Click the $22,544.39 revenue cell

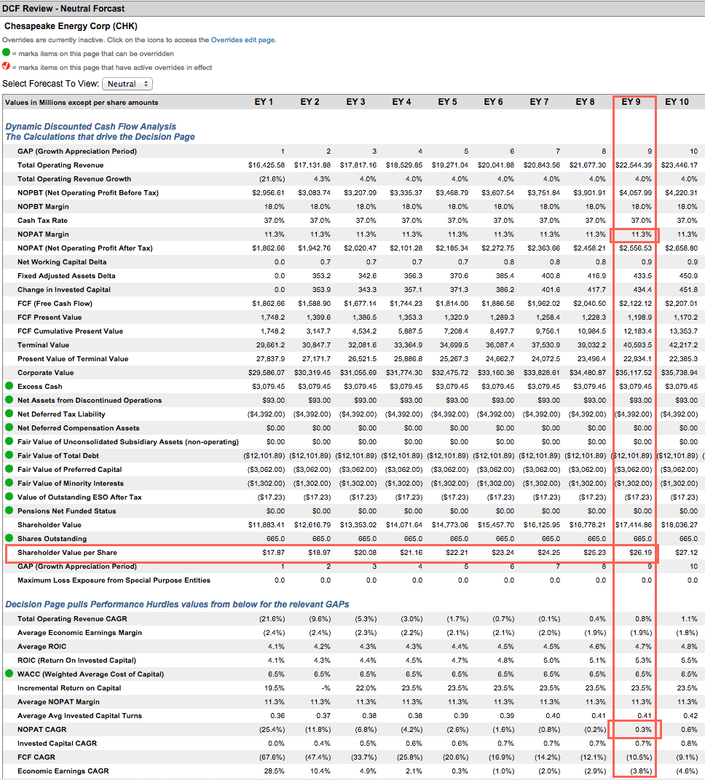tap(634, 165)
